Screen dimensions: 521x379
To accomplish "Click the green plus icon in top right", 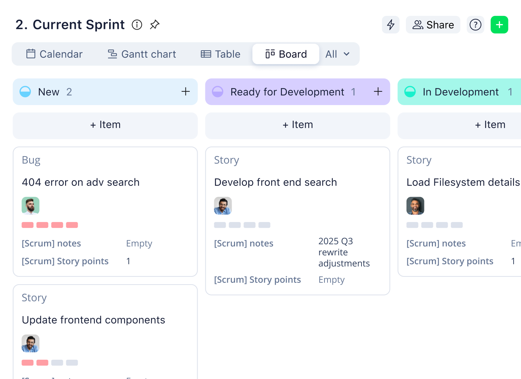I will coord(499,25).
